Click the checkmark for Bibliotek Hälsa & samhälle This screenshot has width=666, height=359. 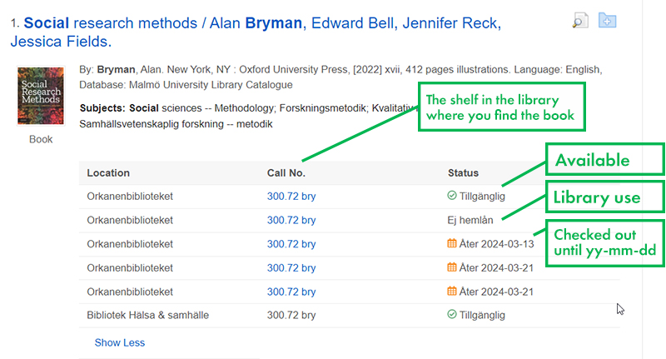pyautogui.click(x=452, y=316)
